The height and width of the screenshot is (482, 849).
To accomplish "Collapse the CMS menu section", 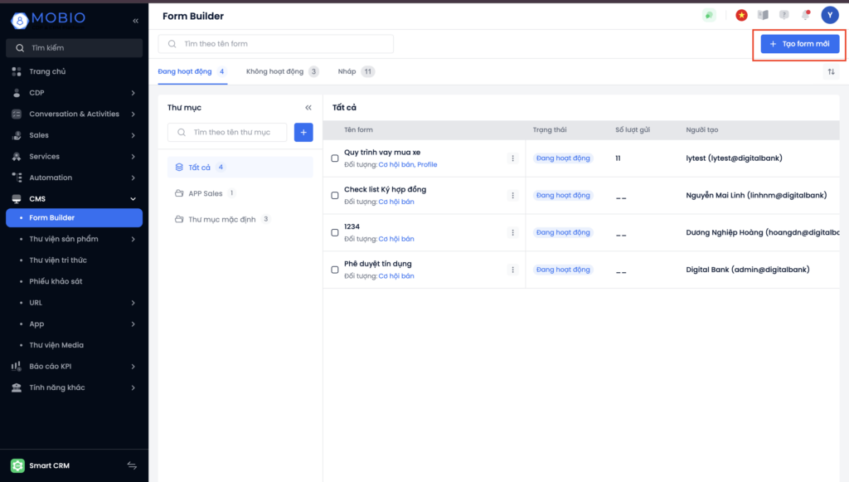I will [x=133, y=199].
